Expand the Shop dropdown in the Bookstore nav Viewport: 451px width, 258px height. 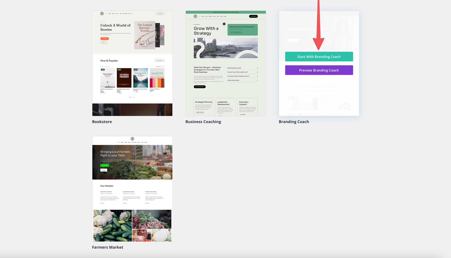117,14
